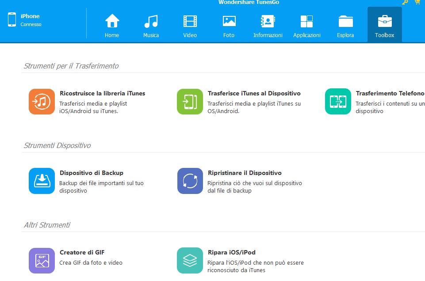Open the Ricostruisce la libreria iTunes orange icon
The image size is (425, 281).
pos(42,102)
